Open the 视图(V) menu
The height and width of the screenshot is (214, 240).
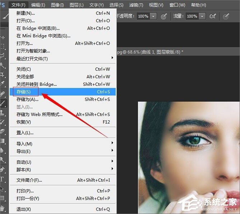coord(156,5)
